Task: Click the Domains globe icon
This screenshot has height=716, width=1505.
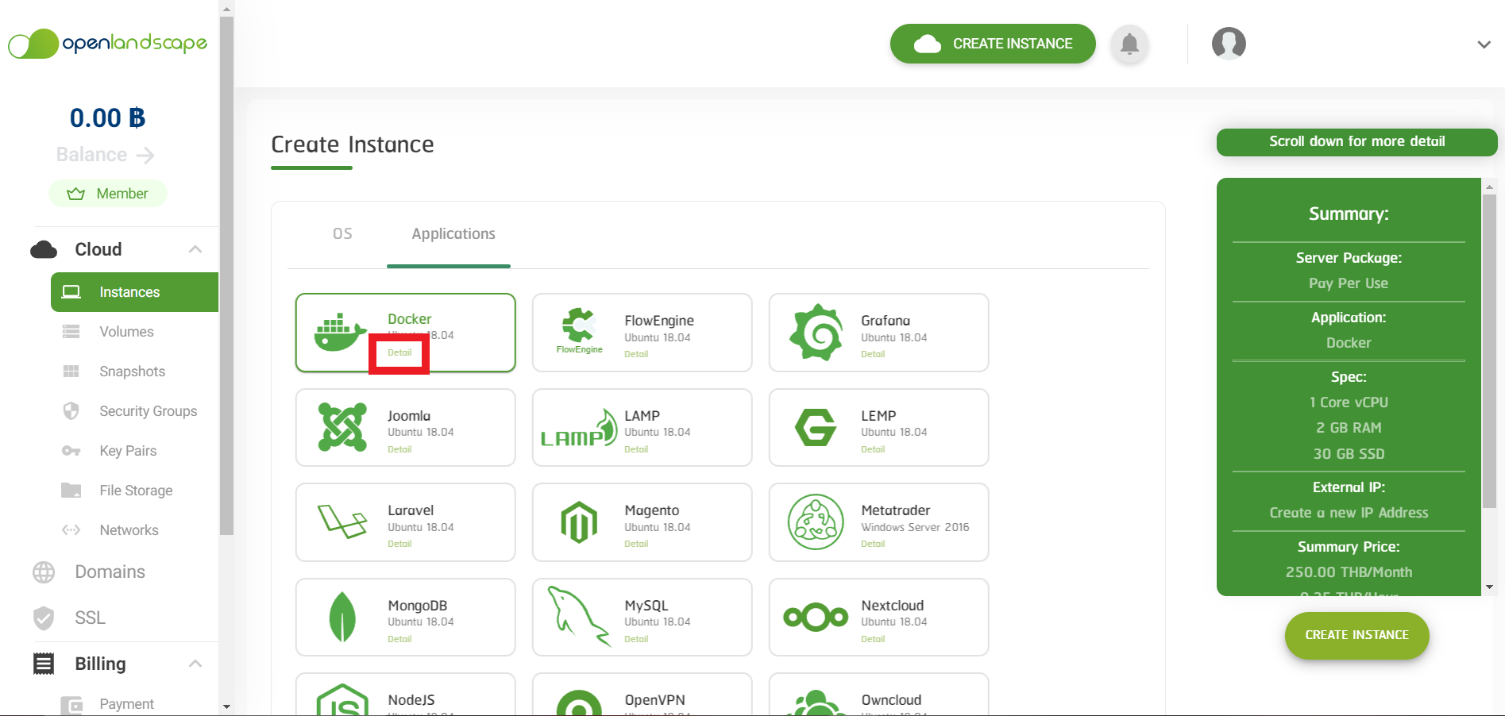Action: [44, 572]
